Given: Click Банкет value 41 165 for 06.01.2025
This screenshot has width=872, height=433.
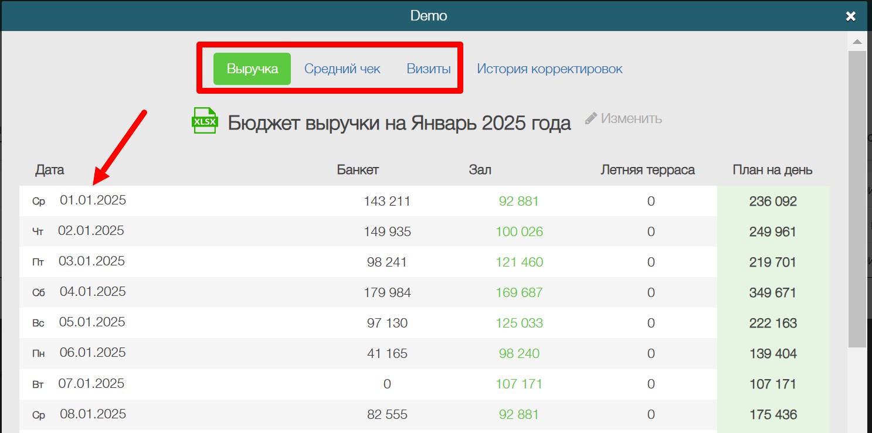Looking at the screenshot, I should coord(386,353).
